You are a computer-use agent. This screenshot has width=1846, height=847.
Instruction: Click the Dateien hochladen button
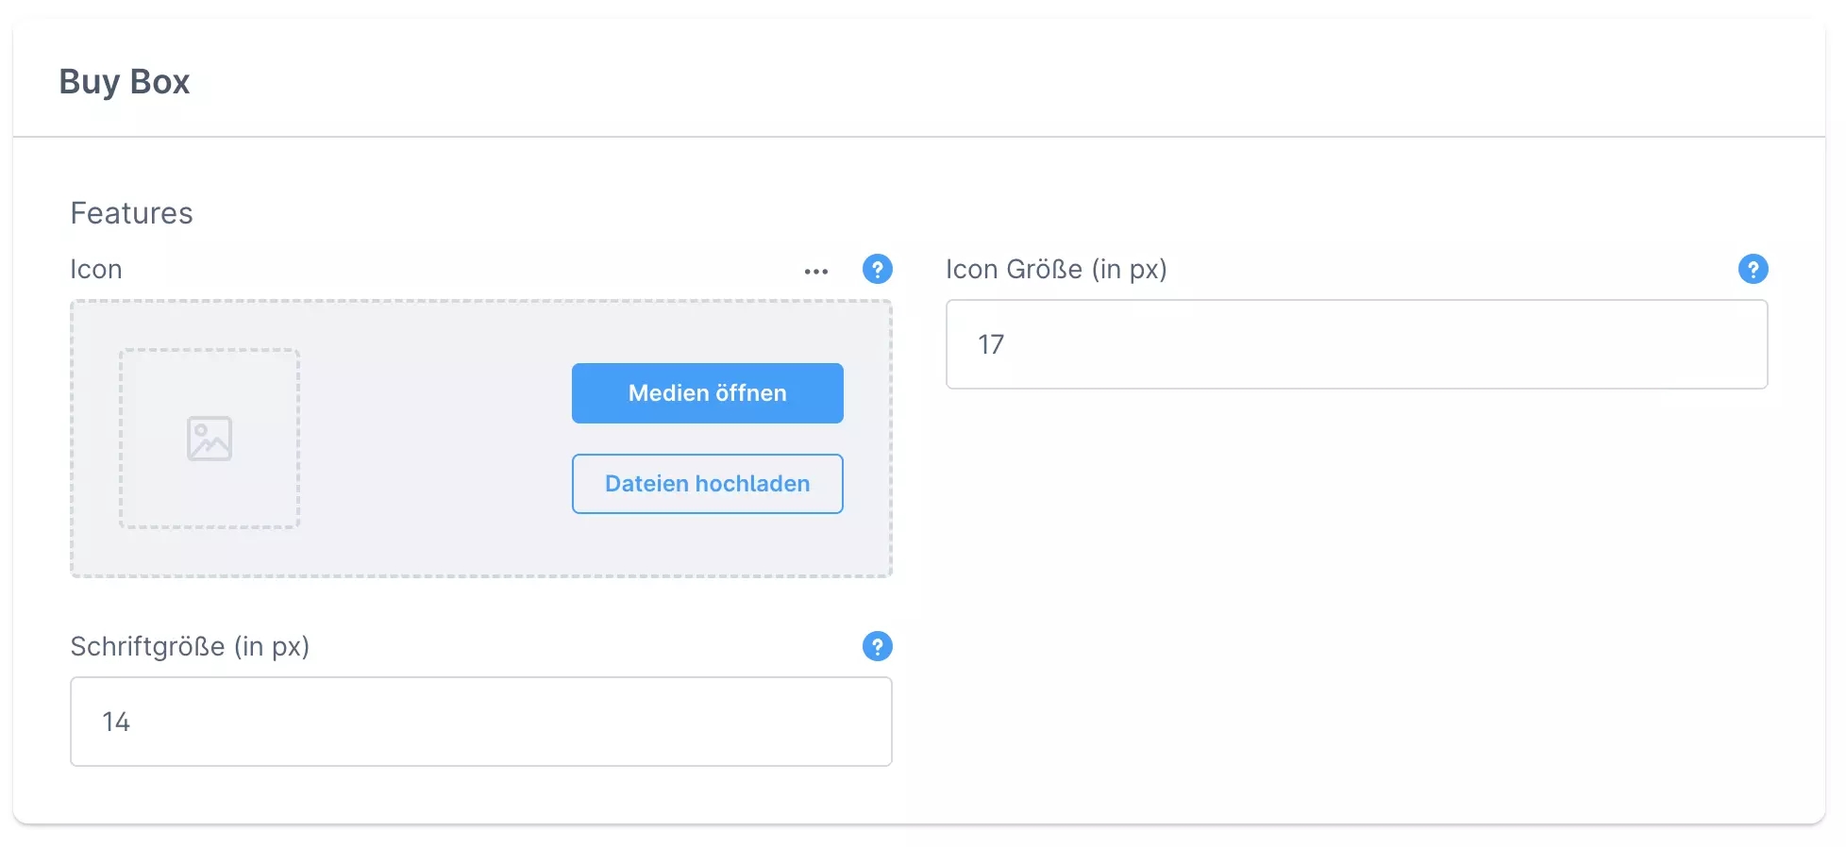click(x=707, y=484)
